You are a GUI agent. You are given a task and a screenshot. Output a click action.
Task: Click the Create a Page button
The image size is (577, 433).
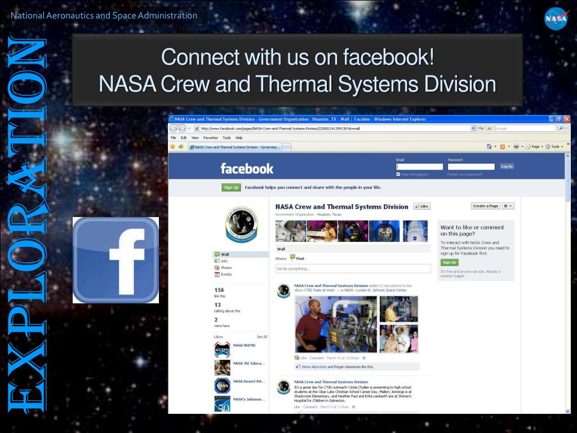point(485,206)
